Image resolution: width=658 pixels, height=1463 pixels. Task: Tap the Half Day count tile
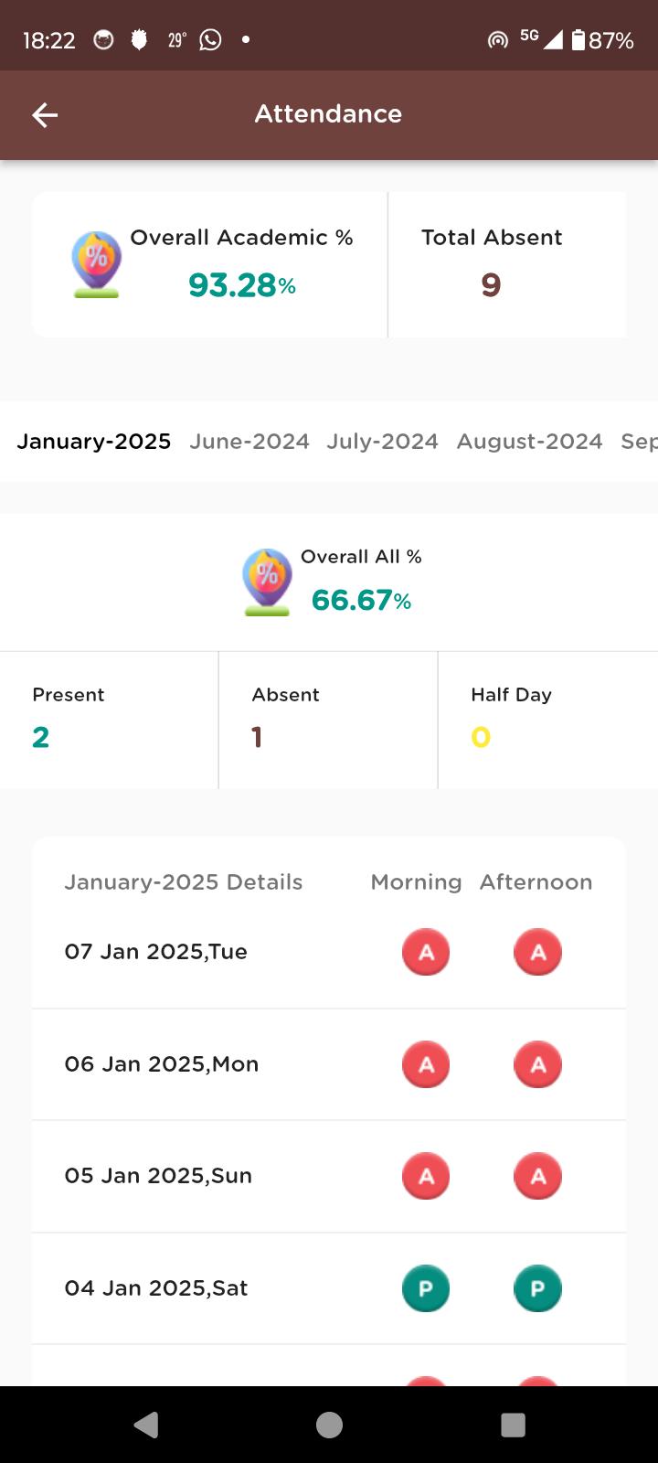coord(548,720)
